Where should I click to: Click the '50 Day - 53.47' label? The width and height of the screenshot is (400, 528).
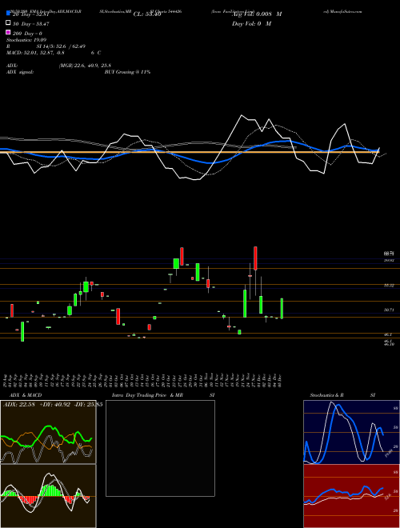tap(31, 23)
